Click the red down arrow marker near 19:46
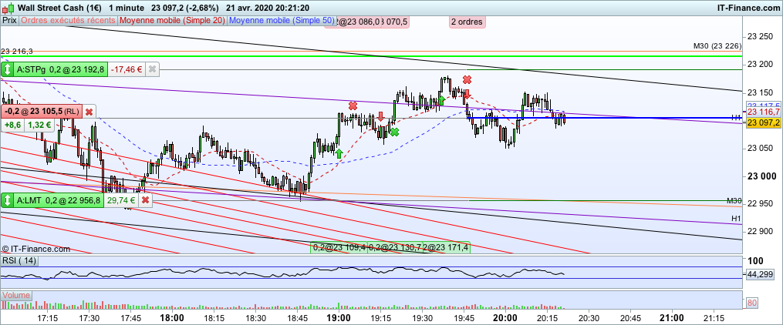 point(467,94)
